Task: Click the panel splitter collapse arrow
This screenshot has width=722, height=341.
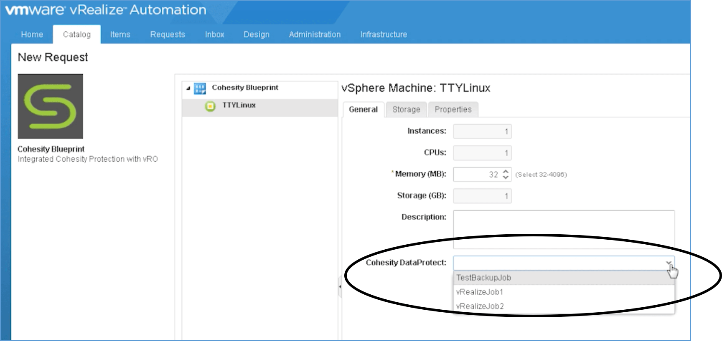Action: (340, 287)
